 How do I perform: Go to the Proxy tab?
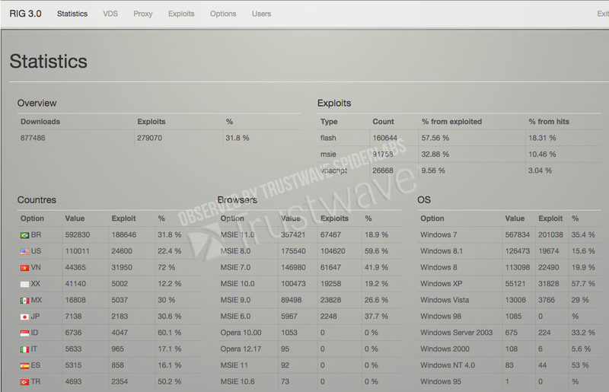click(142, 14)
